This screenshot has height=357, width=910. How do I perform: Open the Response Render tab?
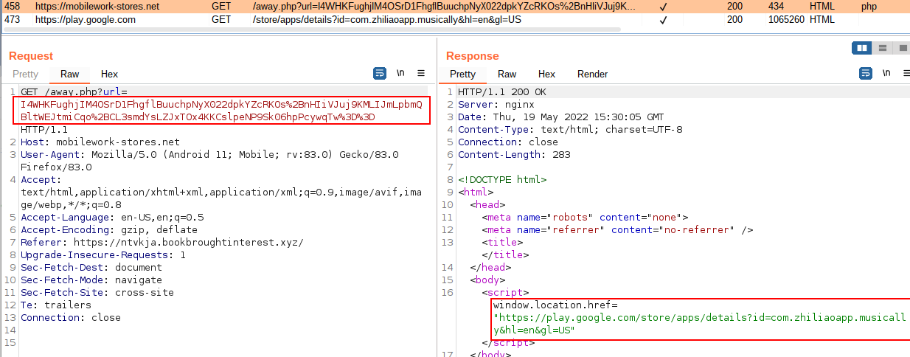[x=593, y=74]
